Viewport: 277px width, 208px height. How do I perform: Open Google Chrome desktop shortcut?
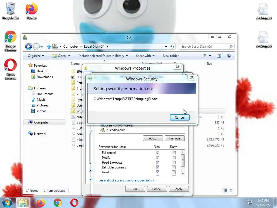pos(11,41)
